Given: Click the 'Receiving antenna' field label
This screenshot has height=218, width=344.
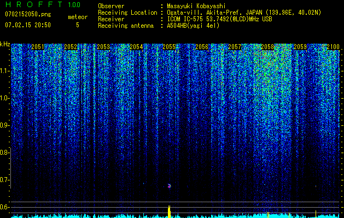Looking at the screenshot, I should pos(126,26).
